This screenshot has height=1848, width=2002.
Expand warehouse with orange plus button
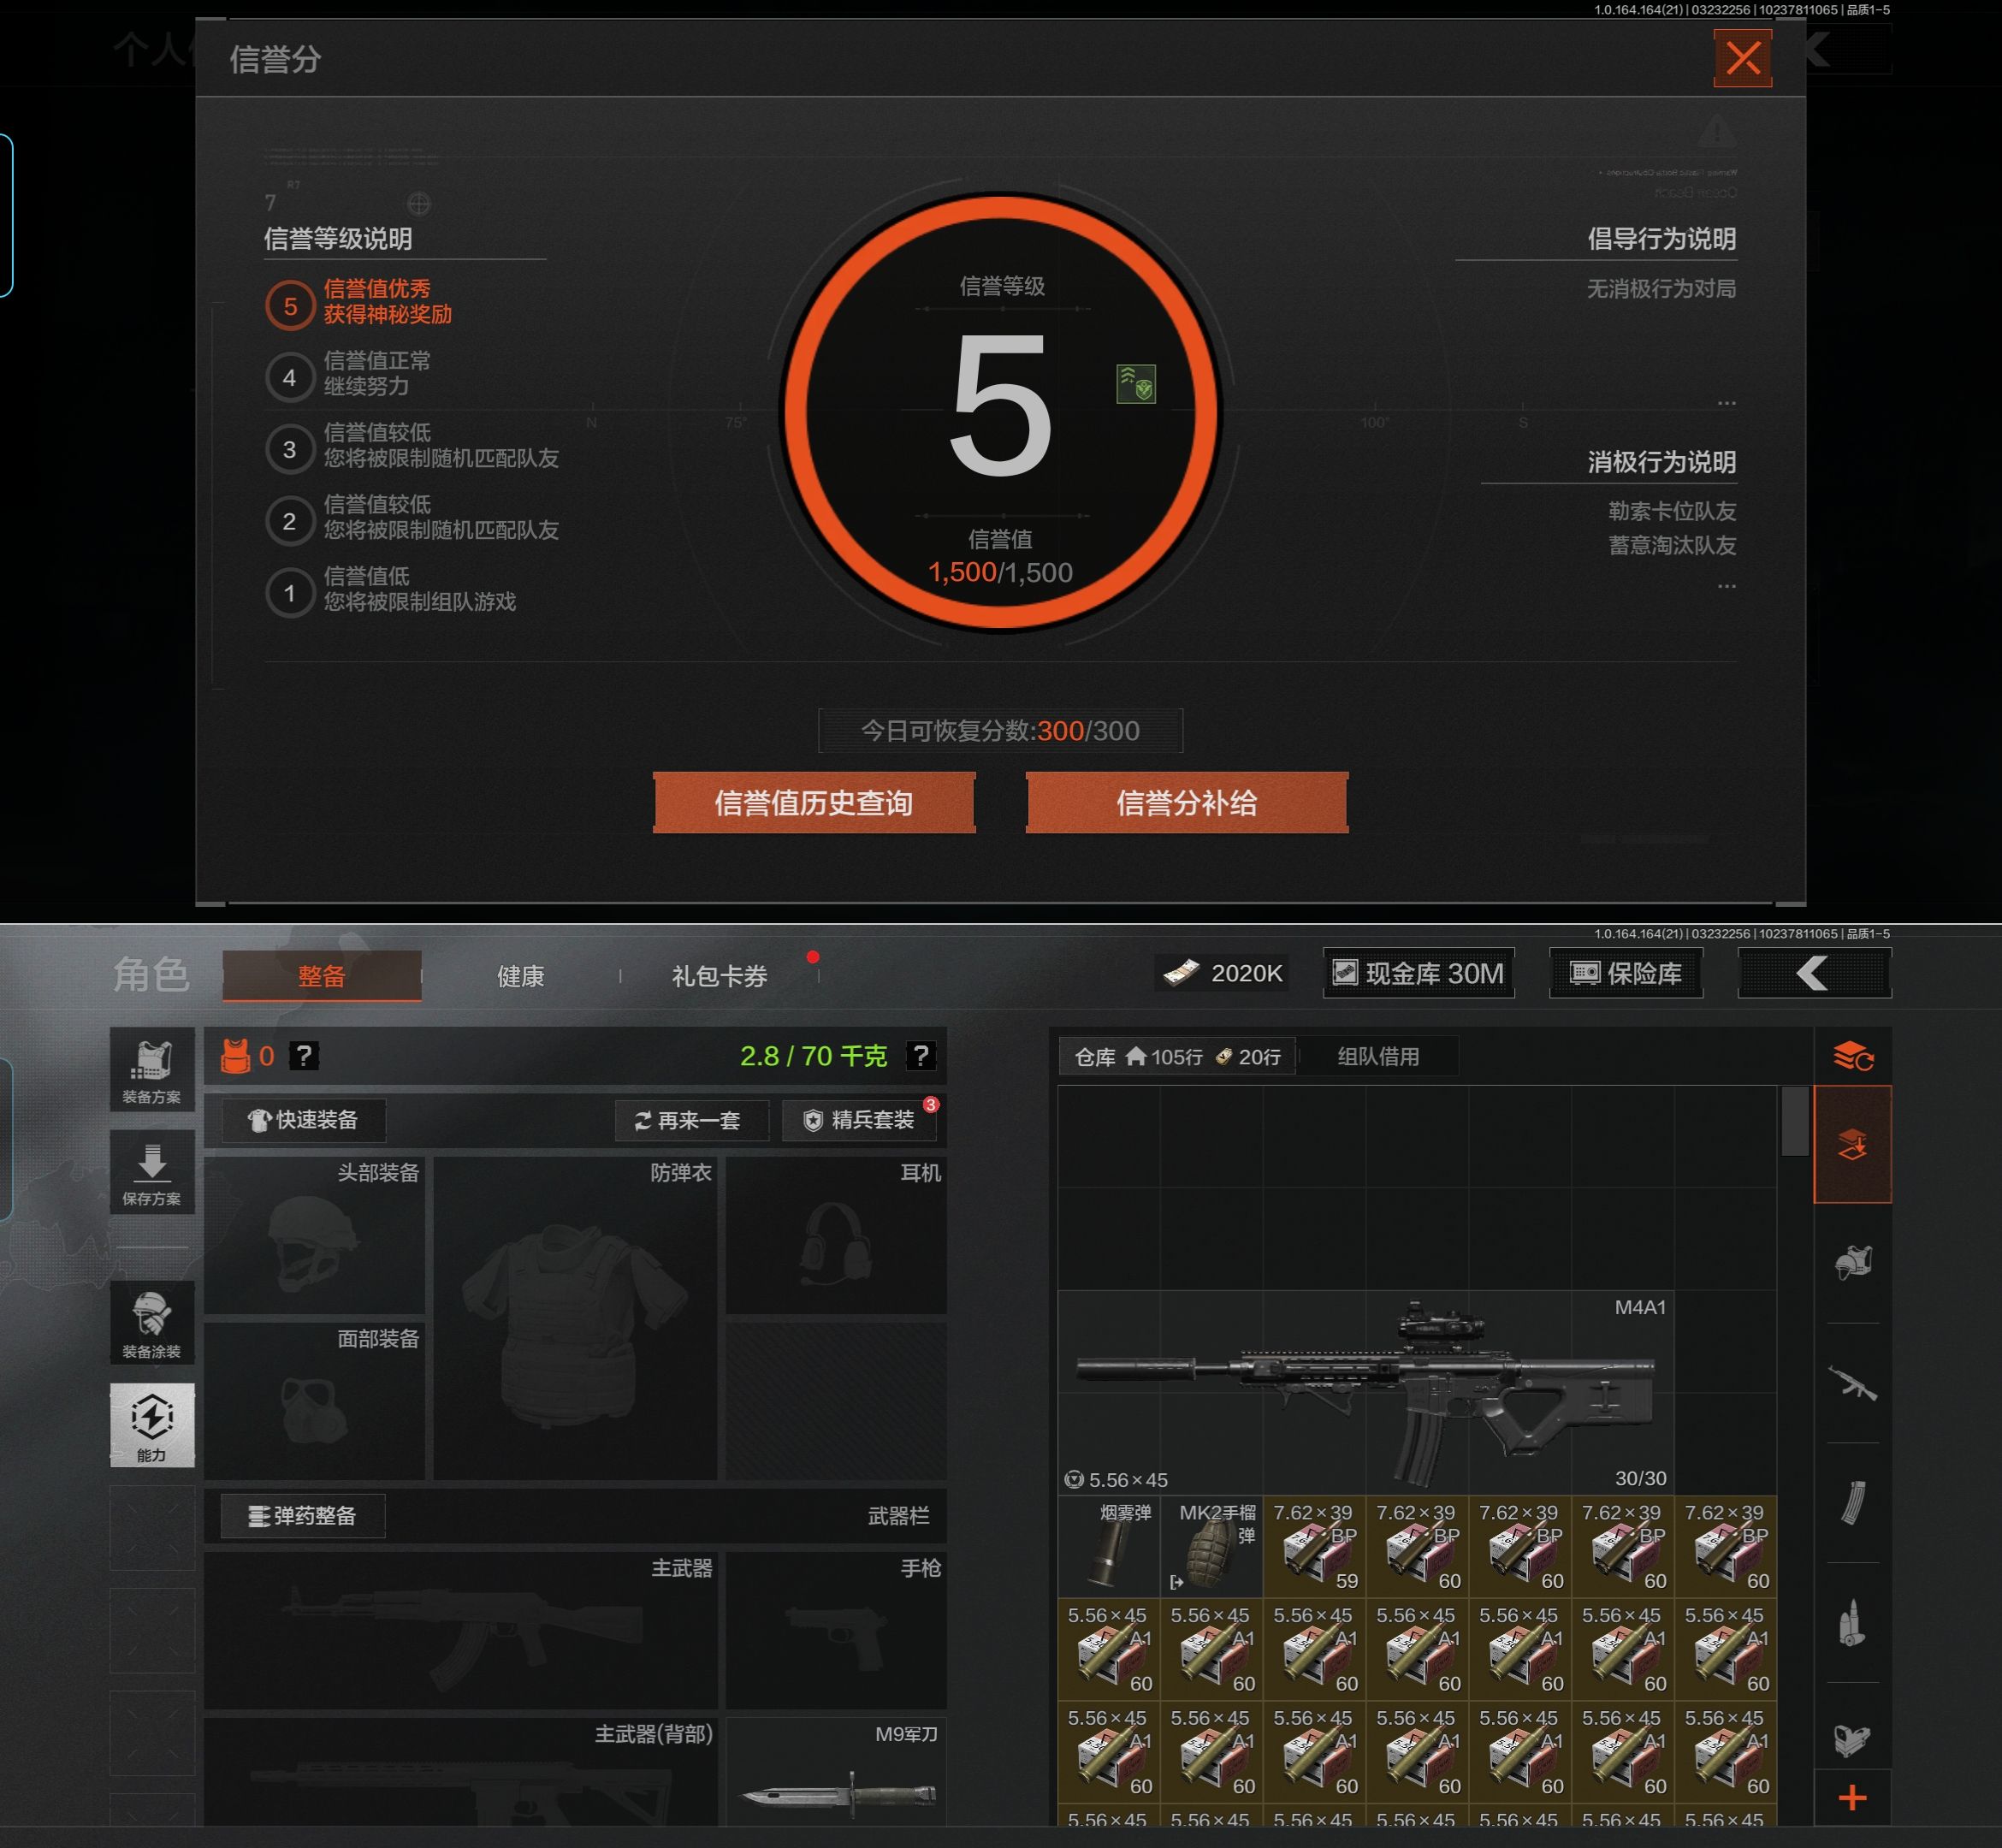point(1852,1798)
